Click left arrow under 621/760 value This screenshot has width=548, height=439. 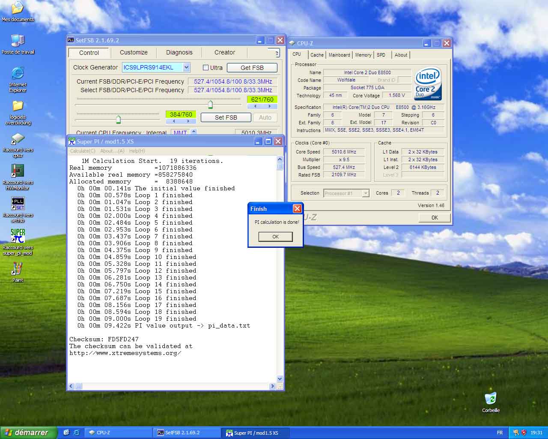coord(255,106)
